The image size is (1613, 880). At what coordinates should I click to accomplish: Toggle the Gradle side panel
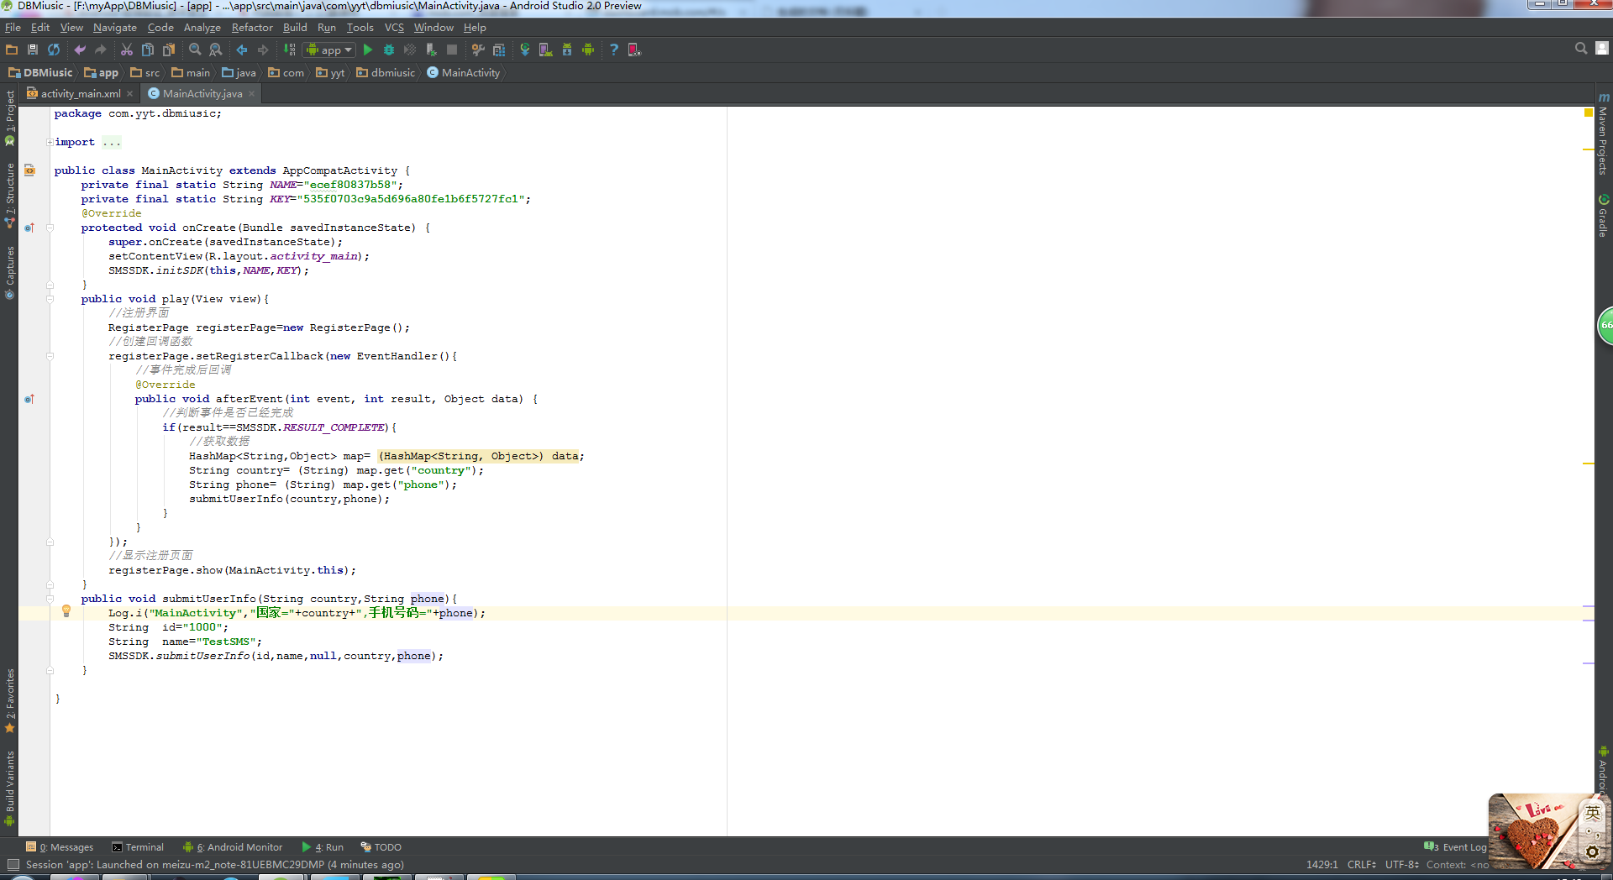[x=1604, y=217]
